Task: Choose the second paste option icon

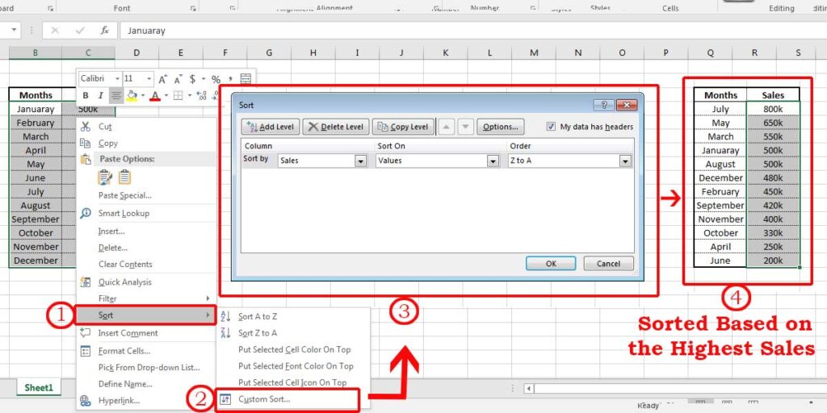Action: pos(124,177)
